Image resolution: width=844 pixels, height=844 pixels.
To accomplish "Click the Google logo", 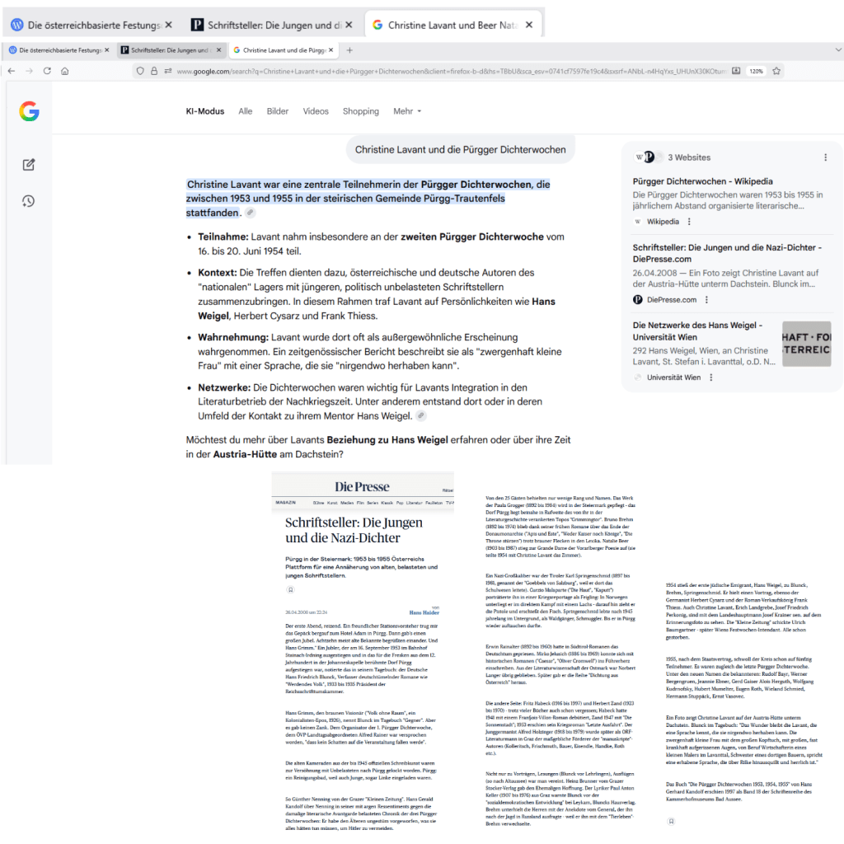I will (30, 112).
